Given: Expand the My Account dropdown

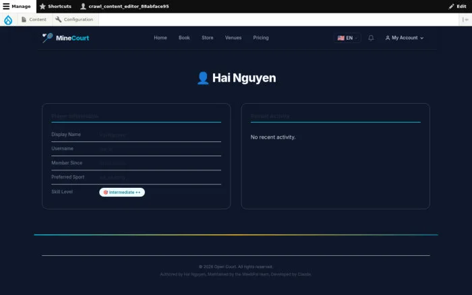Looking at the screenshot, I should point(405,38).
